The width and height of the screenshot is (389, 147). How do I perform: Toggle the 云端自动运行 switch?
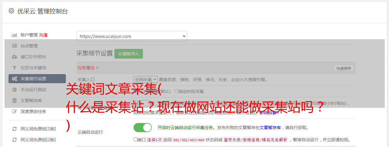(143, 128)
